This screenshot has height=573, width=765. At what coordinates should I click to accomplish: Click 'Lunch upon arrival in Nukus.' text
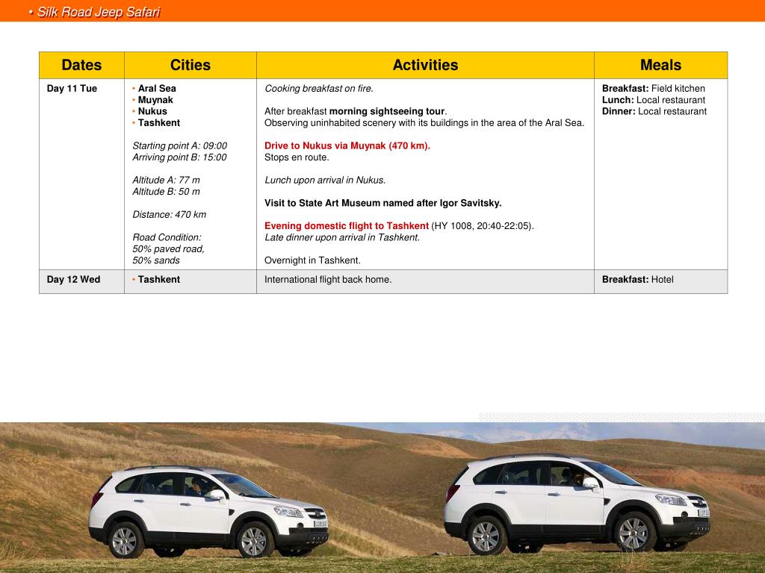tap(325, 180)
